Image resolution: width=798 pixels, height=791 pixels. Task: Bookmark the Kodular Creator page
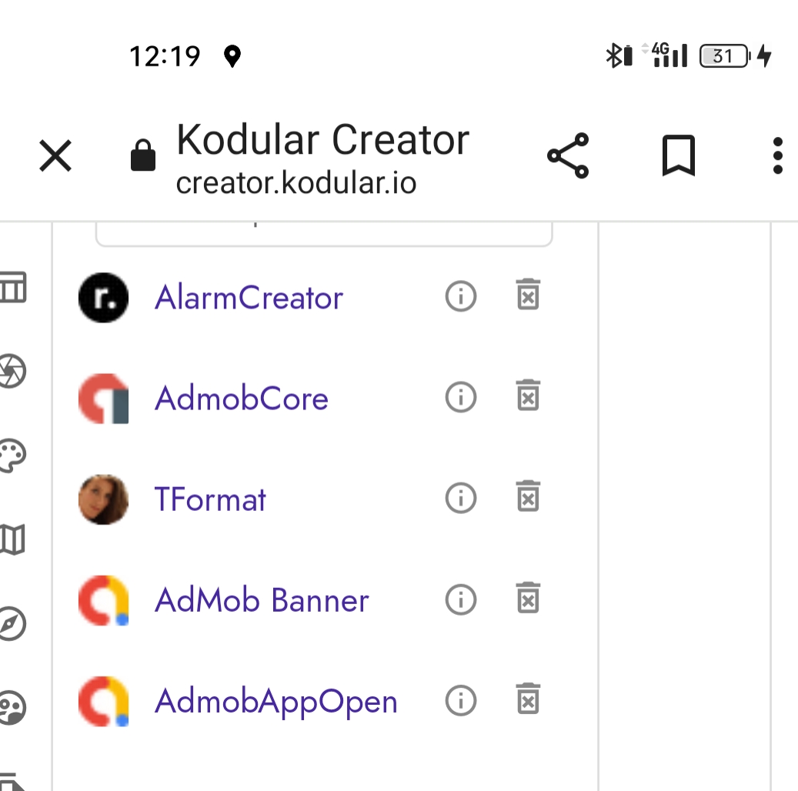(x=678, y=155)
